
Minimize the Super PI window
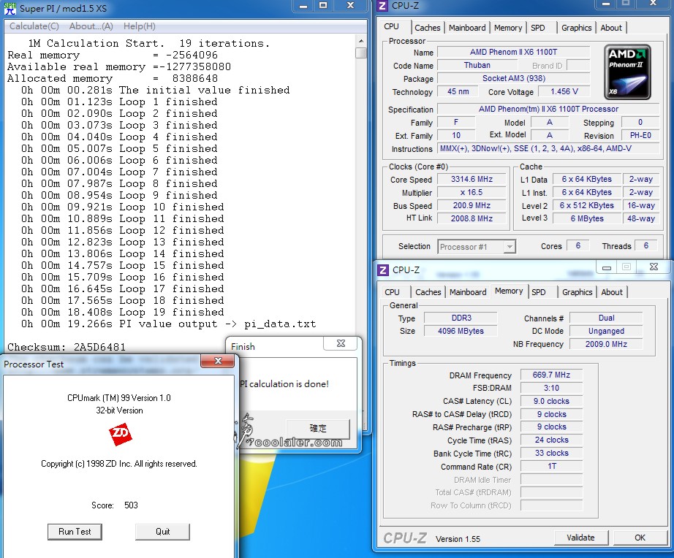[303, 6]
